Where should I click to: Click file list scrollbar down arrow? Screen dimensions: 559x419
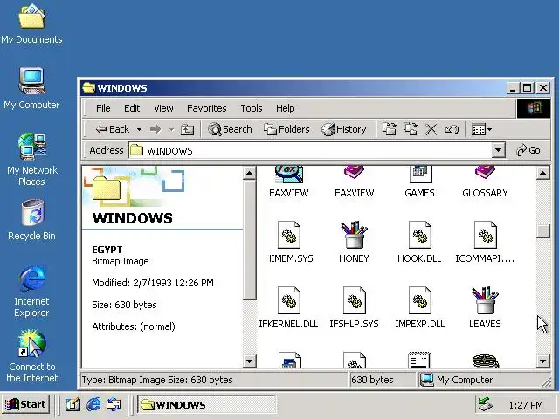(542, 361)
